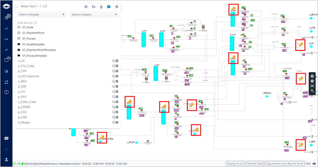The width and height of the screenshot is (318, 167).
Task: Open the trend chart icon in left sidebar
Action: pos(7,28)
